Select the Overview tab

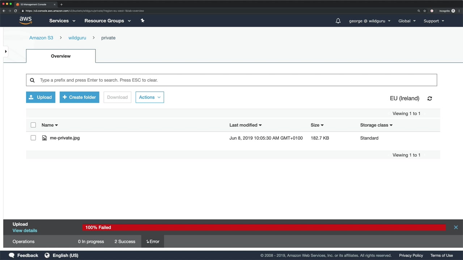pos(61,56)
